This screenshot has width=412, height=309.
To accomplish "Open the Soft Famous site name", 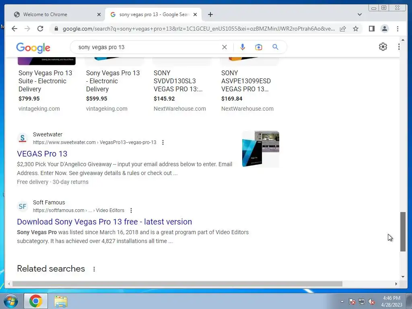I will (49, 202).
